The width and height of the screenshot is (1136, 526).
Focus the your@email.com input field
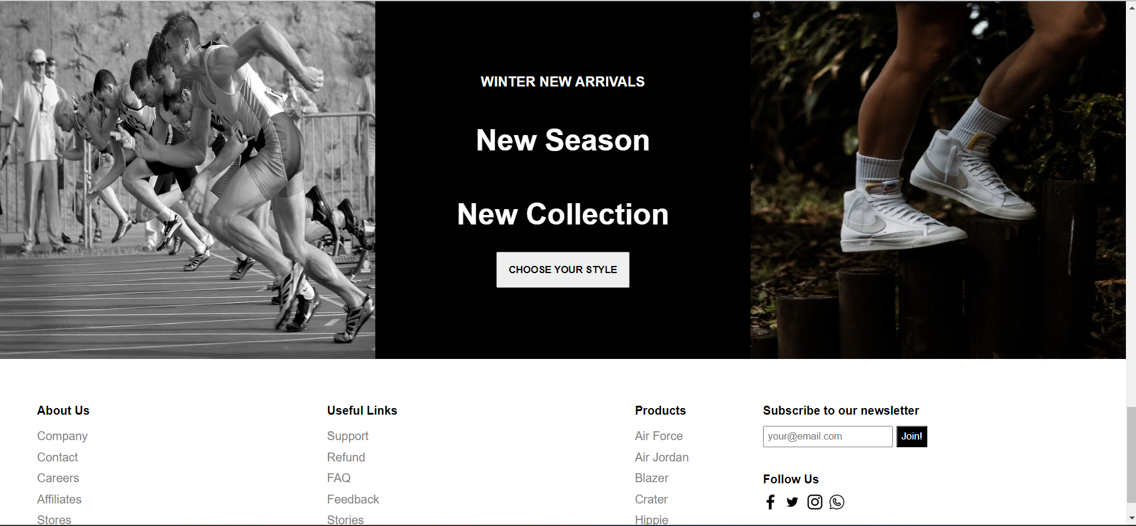pos(828,437)
